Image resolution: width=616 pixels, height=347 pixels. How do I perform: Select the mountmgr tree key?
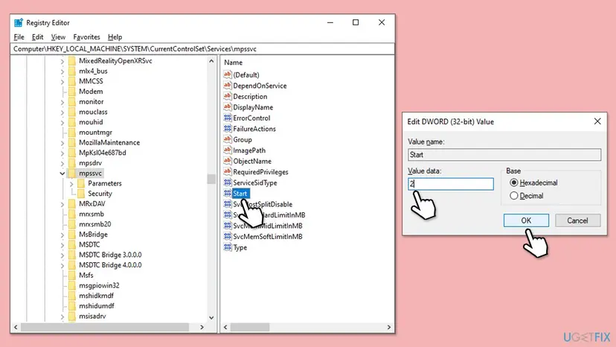click(x=95, y=133)
